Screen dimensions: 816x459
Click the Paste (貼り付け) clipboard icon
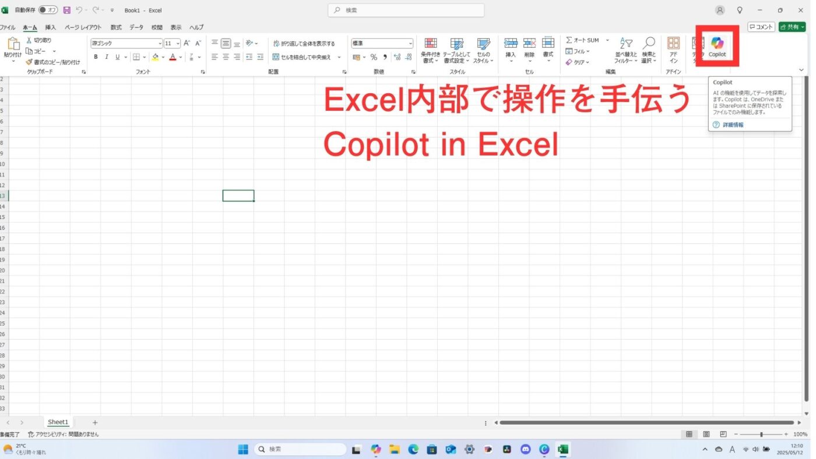coord(13,44)
